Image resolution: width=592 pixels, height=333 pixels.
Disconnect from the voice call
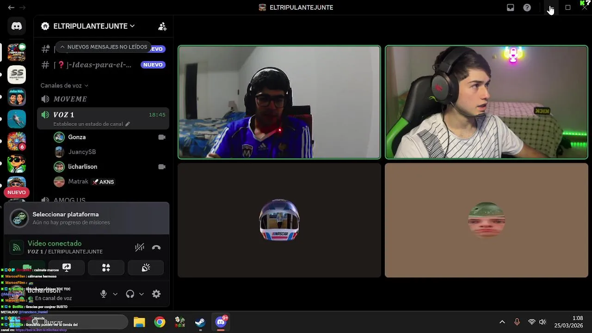pos(156,247)
